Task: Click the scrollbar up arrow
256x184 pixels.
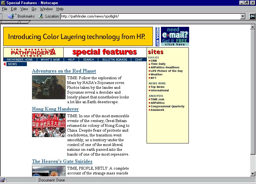Action: 252,27
